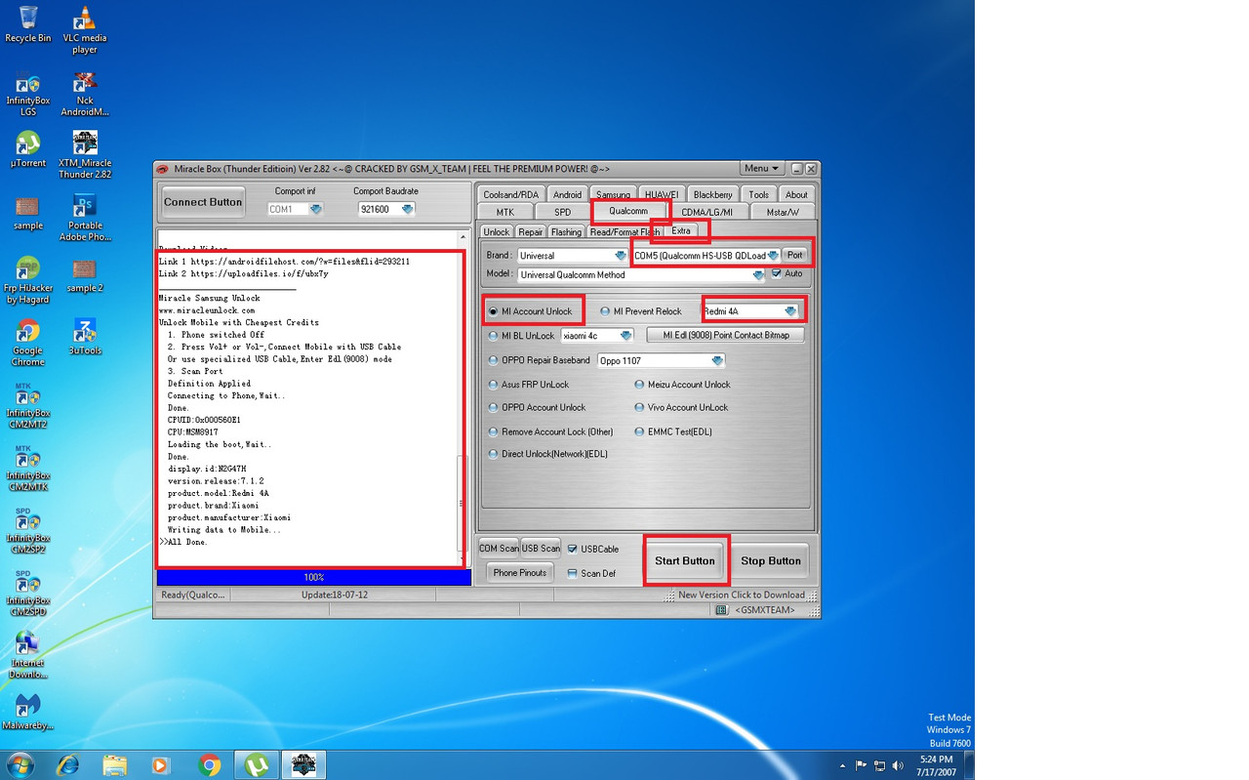
Task: Click the COM Scan button
Action: coord(499,549)
